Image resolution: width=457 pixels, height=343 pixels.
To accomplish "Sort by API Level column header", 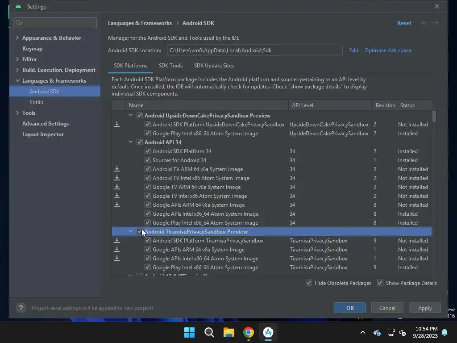I will click(330, 105).
